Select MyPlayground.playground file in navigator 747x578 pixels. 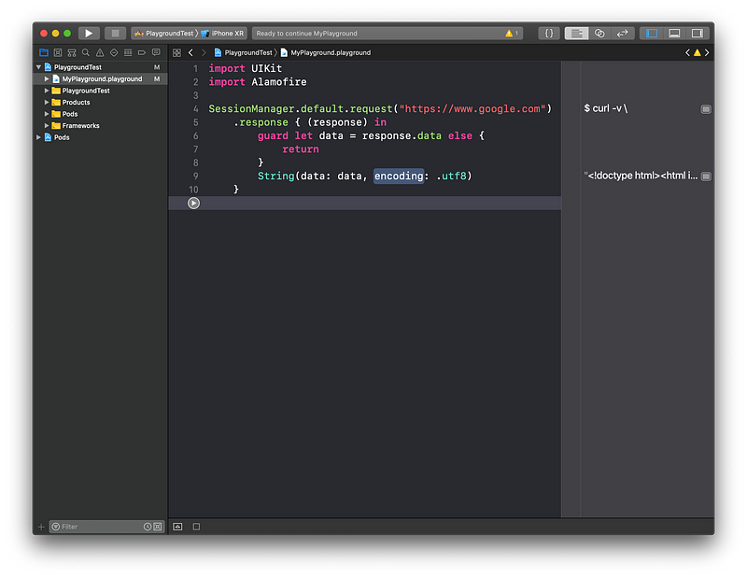click(100, 78)
